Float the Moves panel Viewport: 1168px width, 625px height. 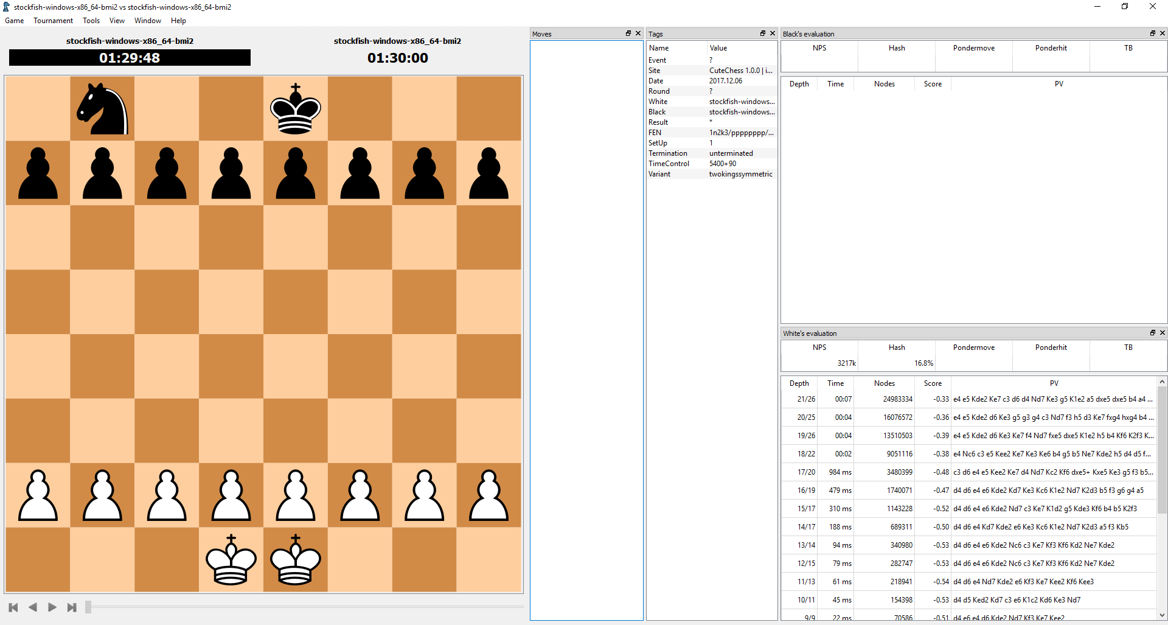point(628,33)
